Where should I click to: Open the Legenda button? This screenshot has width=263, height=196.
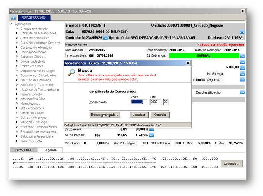232,164
